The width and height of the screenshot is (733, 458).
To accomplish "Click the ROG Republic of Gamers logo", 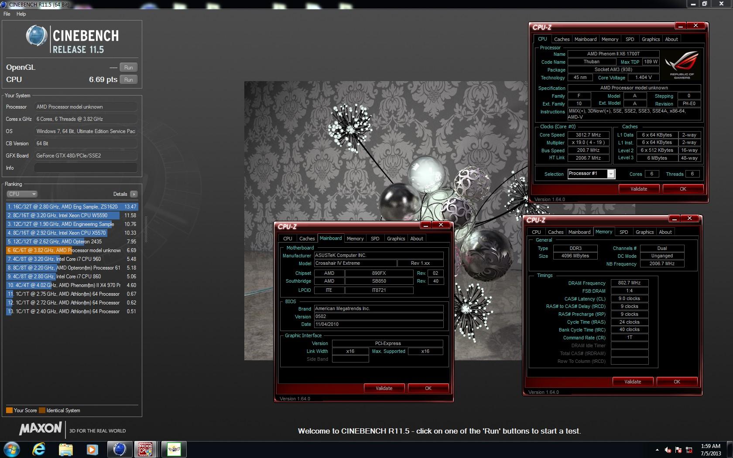I will [x=682, y=65].
